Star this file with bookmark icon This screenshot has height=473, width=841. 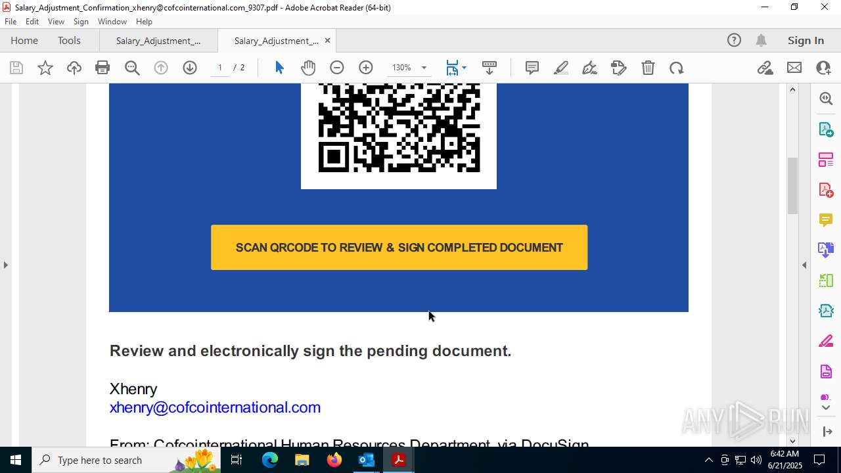[45, 68]
